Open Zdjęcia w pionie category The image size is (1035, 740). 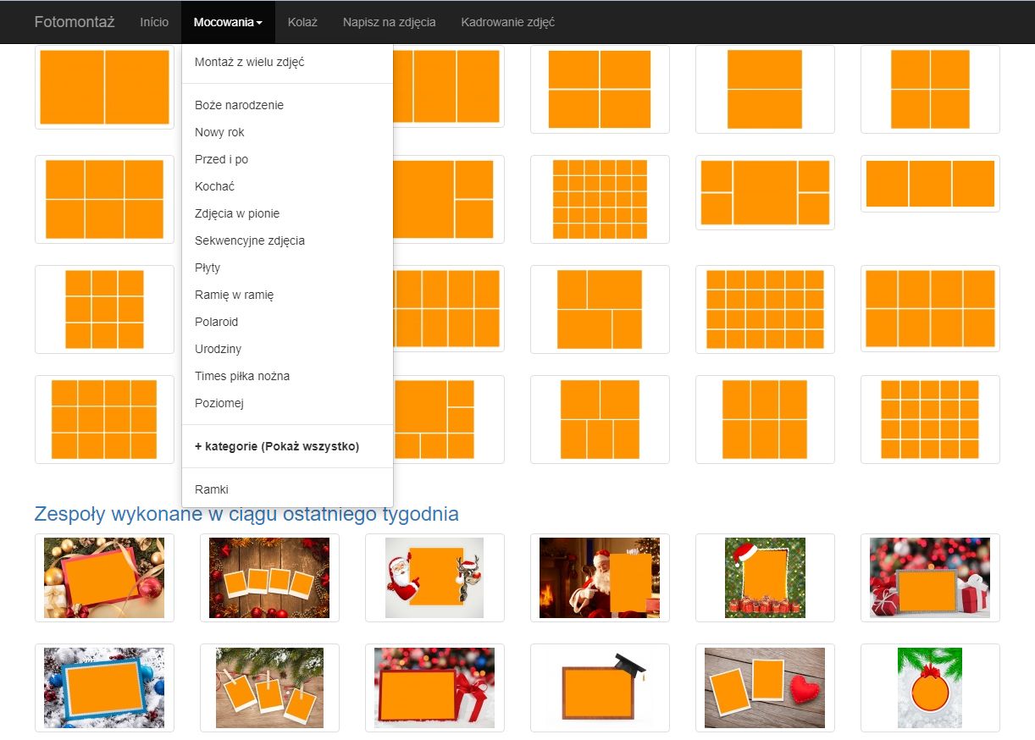287,213
